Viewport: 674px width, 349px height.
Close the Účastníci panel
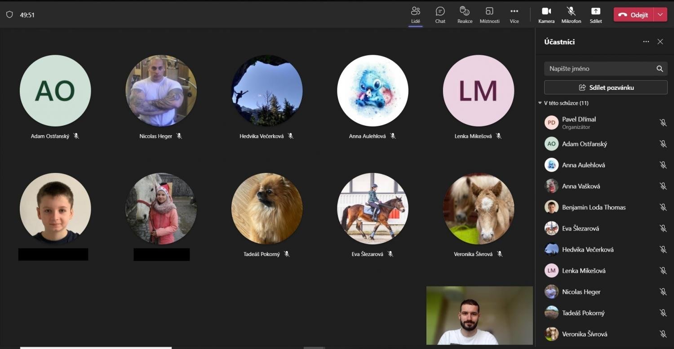click(x=660, y=42)
